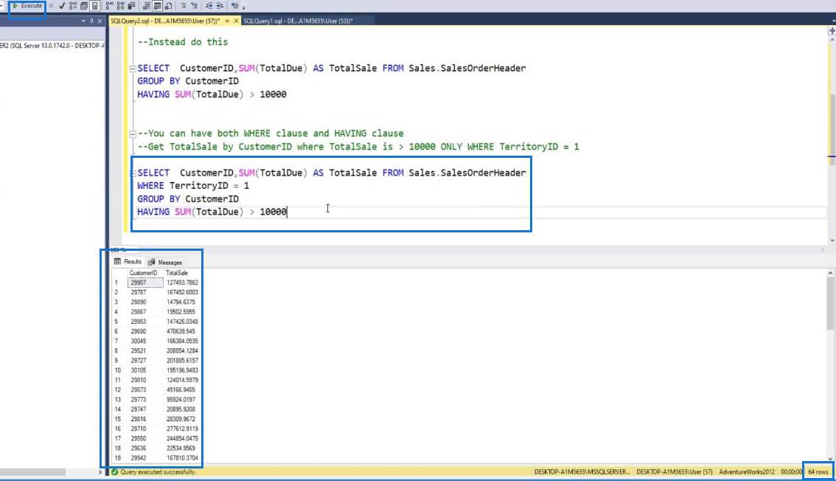Open the toolbar overflow options arrow

pos(244,7)
